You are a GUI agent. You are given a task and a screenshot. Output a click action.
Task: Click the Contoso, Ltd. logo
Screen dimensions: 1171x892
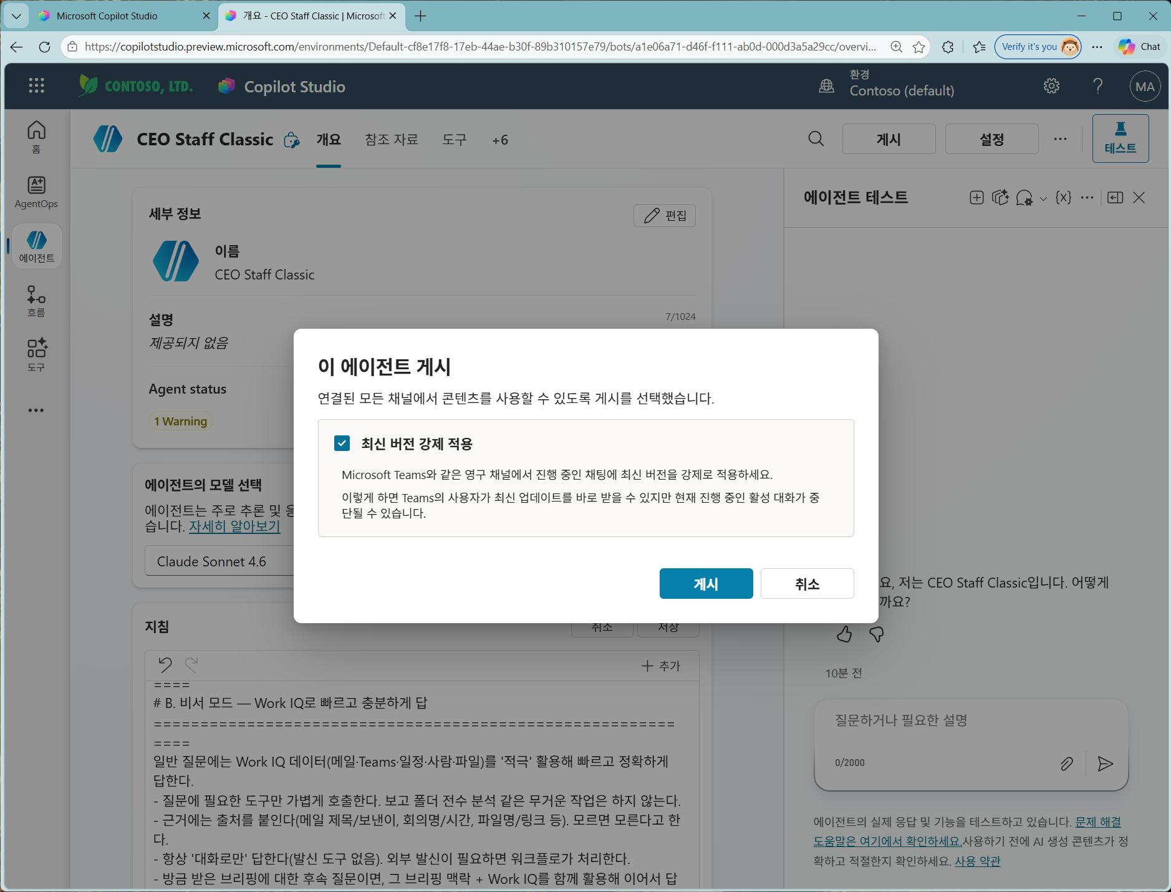click(135, 85)
